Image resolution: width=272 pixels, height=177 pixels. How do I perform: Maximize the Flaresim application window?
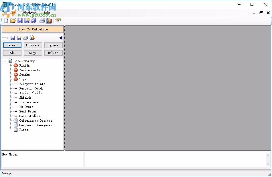252,4
